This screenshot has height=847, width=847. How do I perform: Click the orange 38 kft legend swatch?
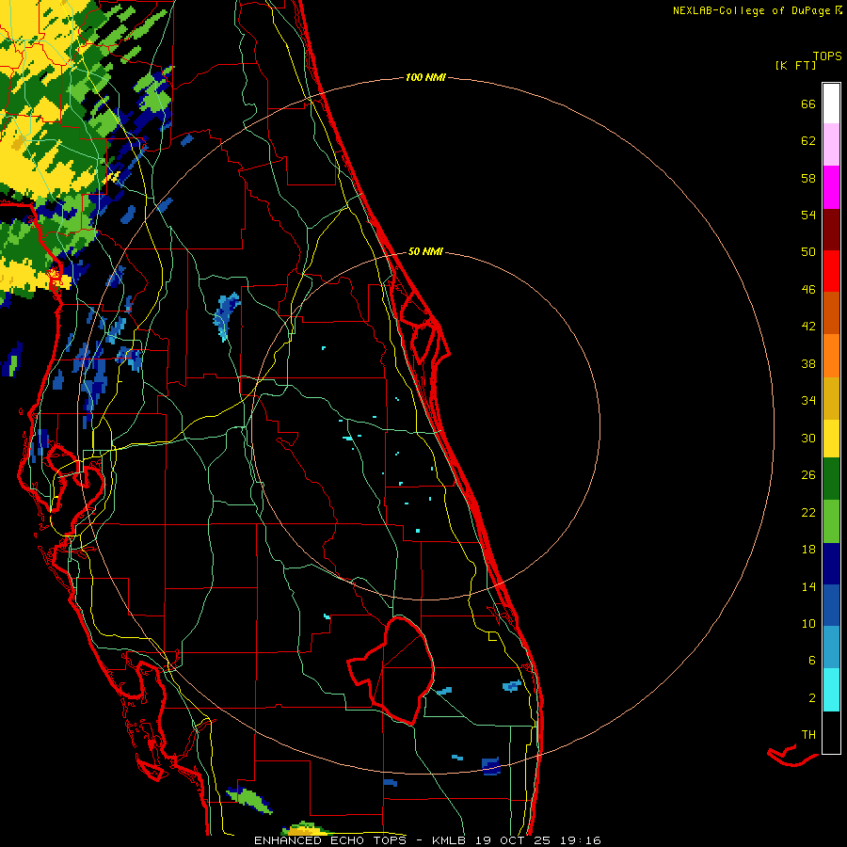tap(831, 355)
